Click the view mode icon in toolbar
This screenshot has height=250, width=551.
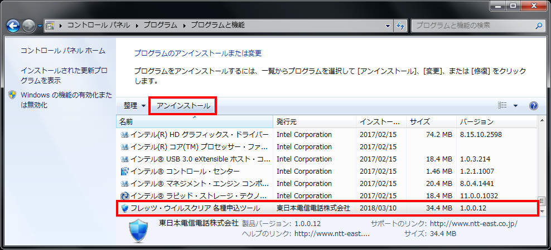(502, 106)
